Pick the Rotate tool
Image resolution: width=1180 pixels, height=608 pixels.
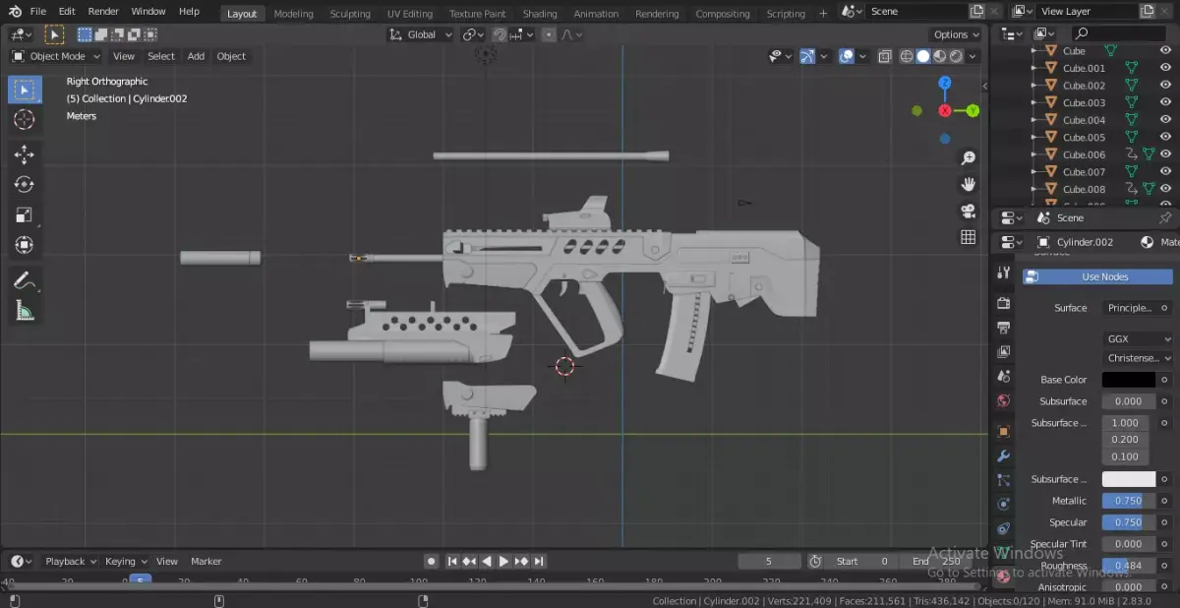(x=25, y=185)
